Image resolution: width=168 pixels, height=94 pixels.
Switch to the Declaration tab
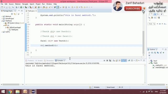pos(49,61)
